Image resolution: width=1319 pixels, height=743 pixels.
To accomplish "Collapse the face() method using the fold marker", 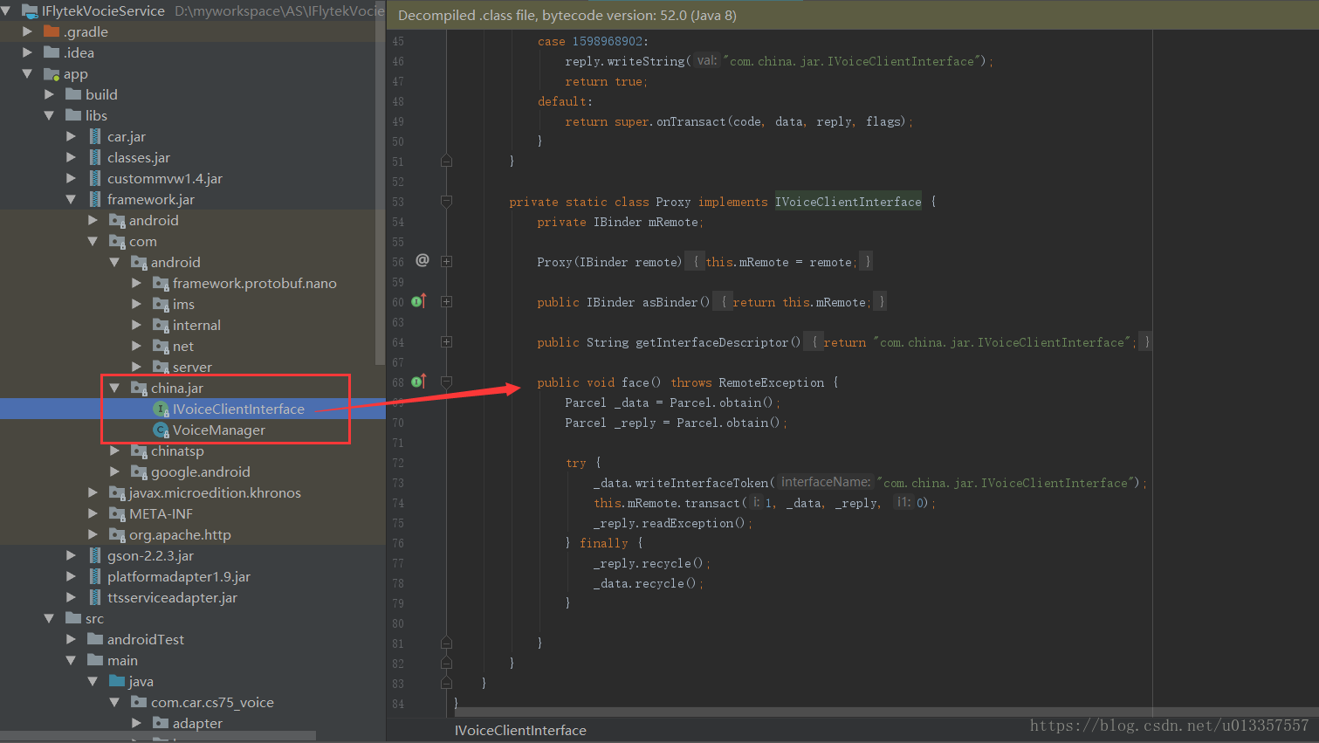I will click(446, 382).
